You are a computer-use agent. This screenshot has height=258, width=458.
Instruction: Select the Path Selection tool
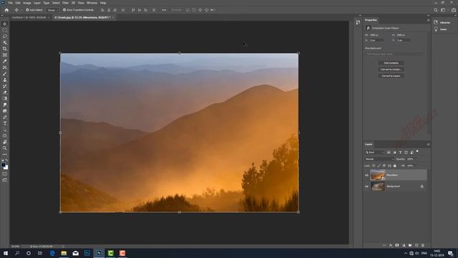[x=5, y=129]
